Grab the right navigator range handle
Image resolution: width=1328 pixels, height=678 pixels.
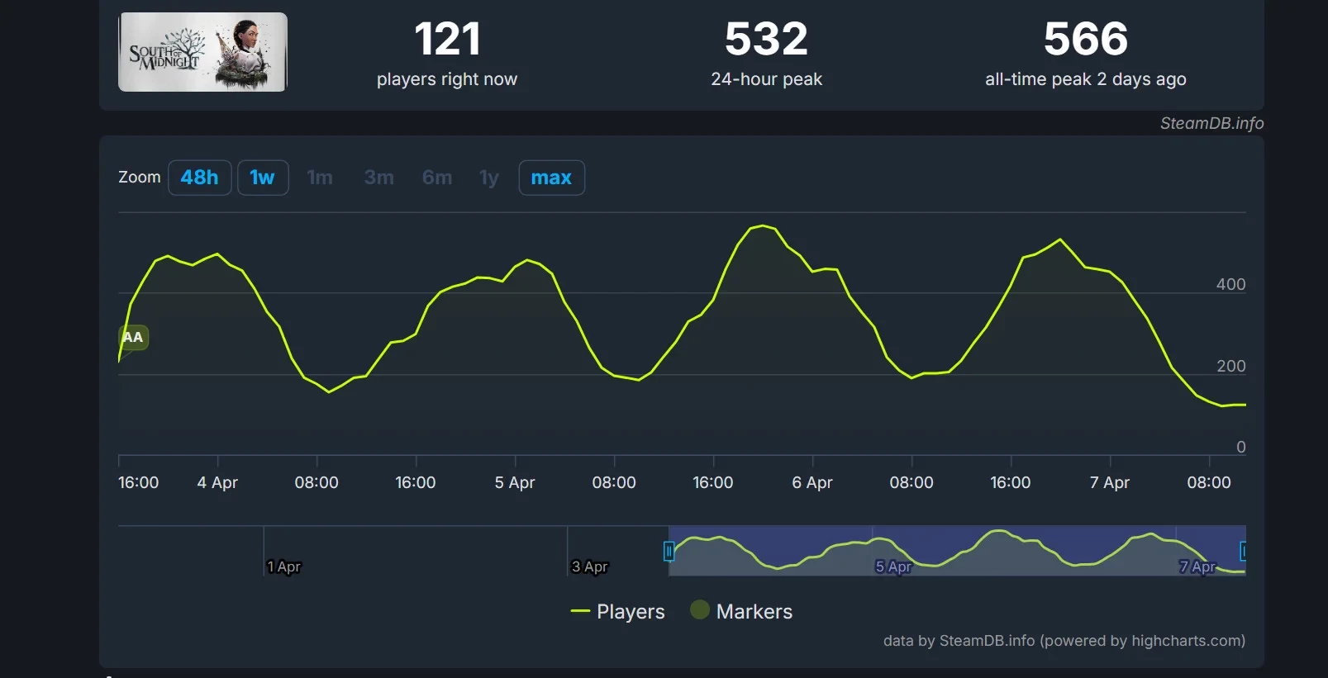1243,551
